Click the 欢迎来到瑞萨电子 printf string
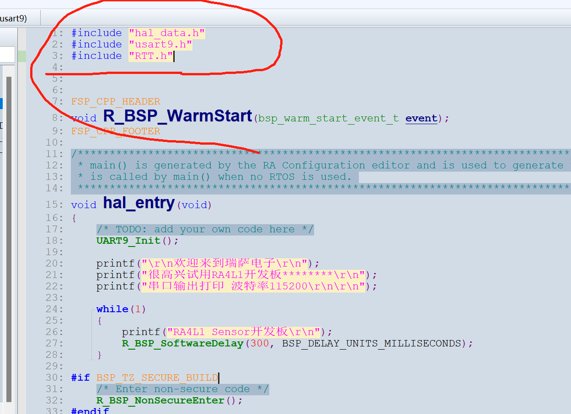This screenshot has width=571, height=414. [x=224, y=263]
